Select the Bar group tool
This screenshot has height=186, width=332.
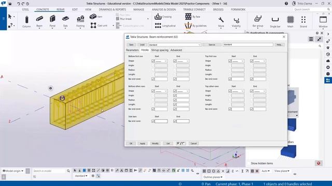pos(258,21)
